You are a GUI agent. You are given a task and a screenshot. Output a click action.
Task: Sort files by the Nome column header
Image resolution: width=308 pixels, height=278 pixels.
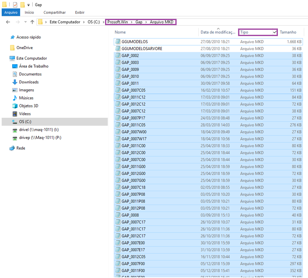pyautogui.click(x=120, y=32)
